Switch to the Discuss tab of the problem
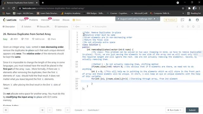This screenshot has width=203, height=114. click(x=43, y=27)
